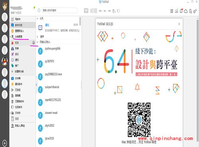Open contacts and groups person icon
Image resolution: width=199 pixels, height=147 pixels.
pos(12,126)
